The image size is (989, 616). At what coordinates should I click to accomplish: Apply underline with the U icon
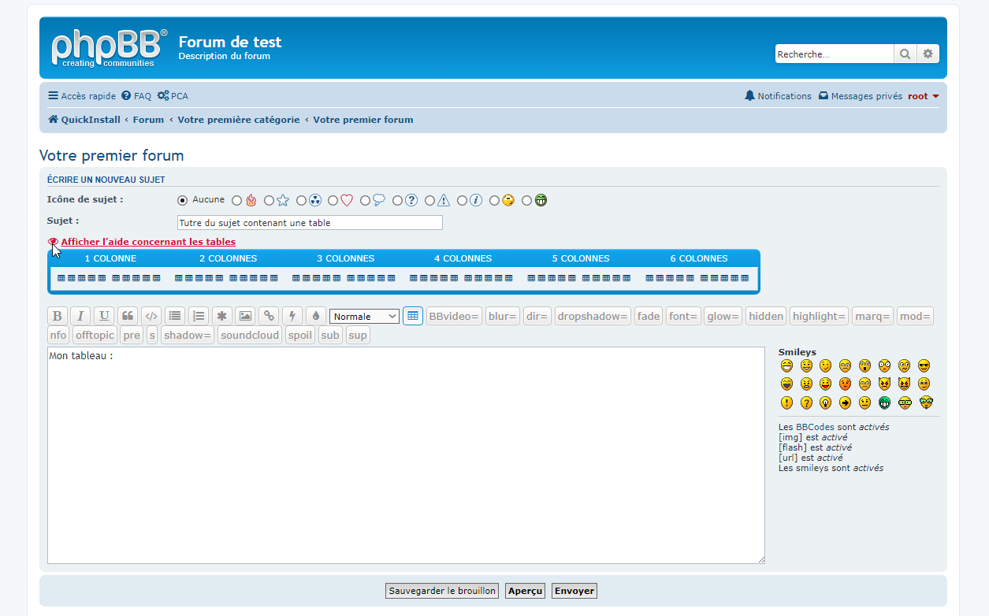click(104, 316)
